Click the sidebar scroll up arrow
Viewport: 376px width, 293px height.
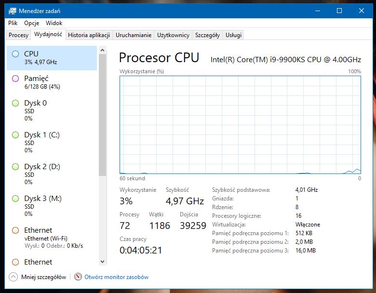pyautogui.click(x=102, y=50)
